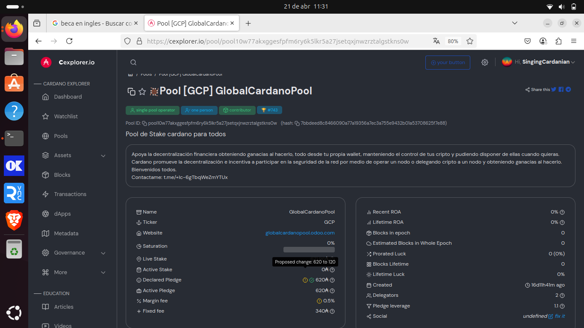
Task: Click the #743 rank badge
Action: [269, 110]
